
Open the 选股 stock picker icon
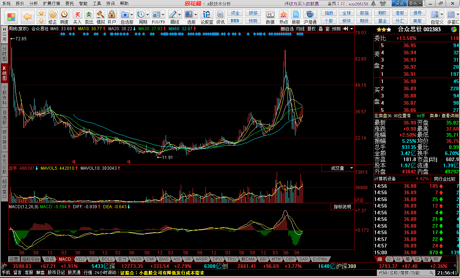189,14
